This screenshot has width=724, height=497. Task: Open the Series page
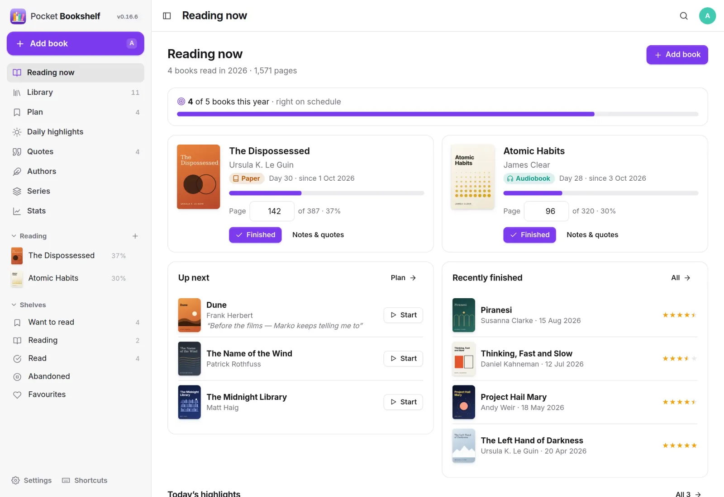(x=76, y=191)
